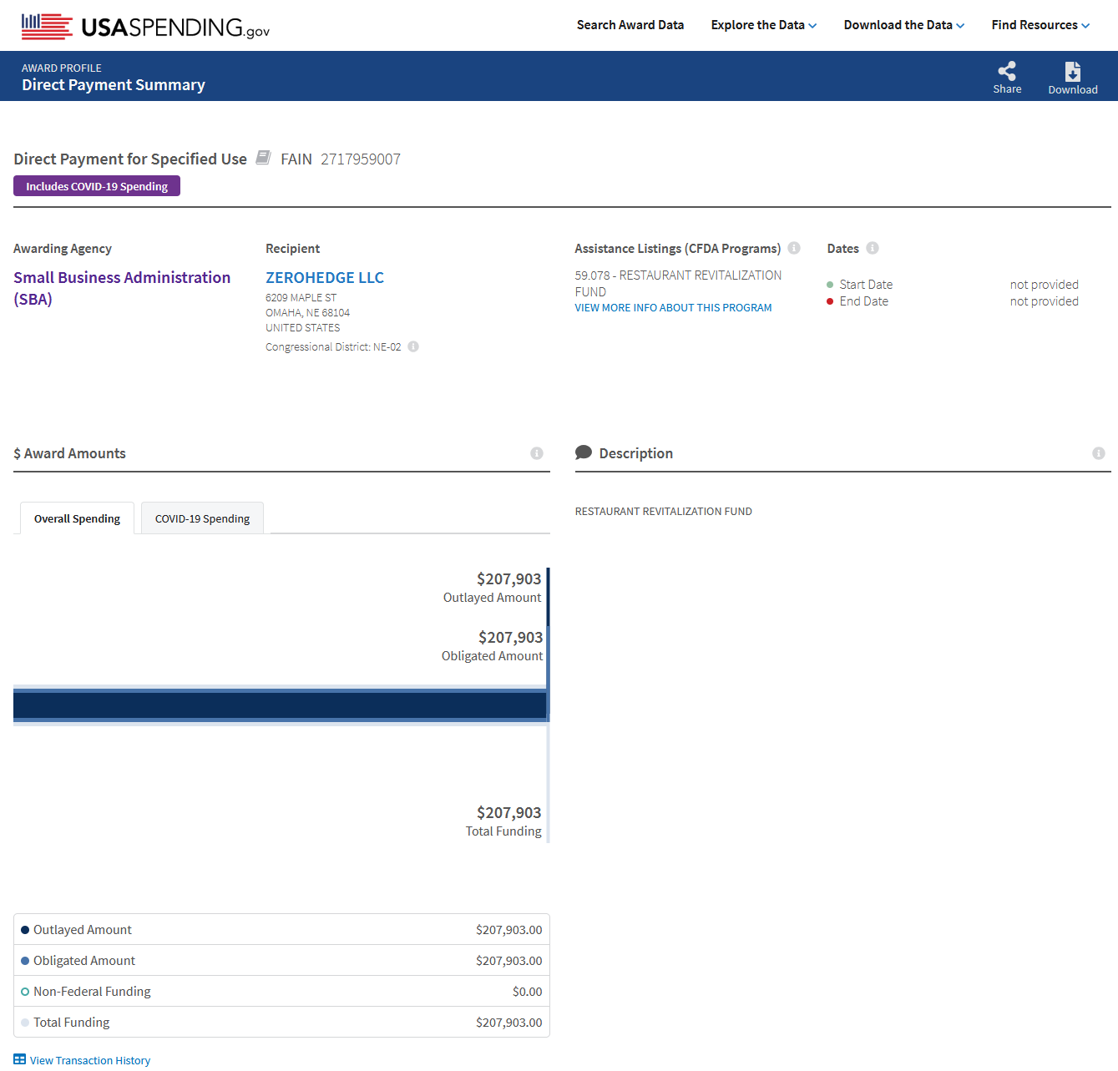Screen dimensions: 1118x1071
Task: Click the Obligated Amount table value
Action: [509, 961]
